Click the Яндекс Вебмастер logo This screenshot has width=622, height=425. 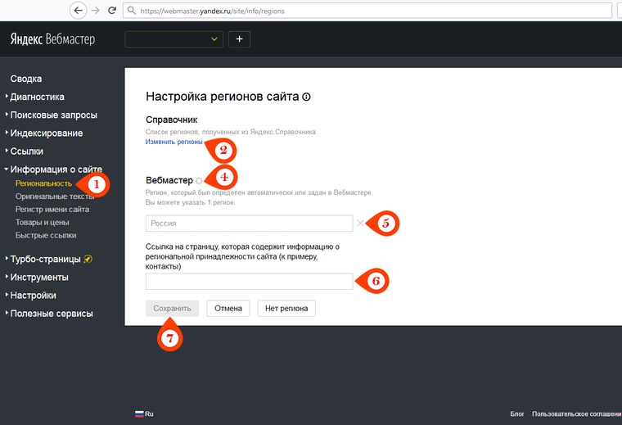click(52, 39)
